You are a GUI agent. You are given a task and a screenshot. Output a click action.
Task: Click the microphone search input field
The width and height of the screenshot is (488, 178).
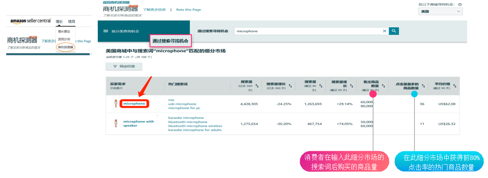pos(307,31)
